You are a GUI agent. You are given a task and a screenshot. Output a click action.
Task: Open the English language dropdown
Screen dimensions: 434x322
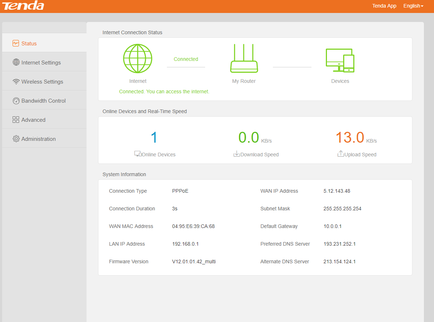point(413,6)
